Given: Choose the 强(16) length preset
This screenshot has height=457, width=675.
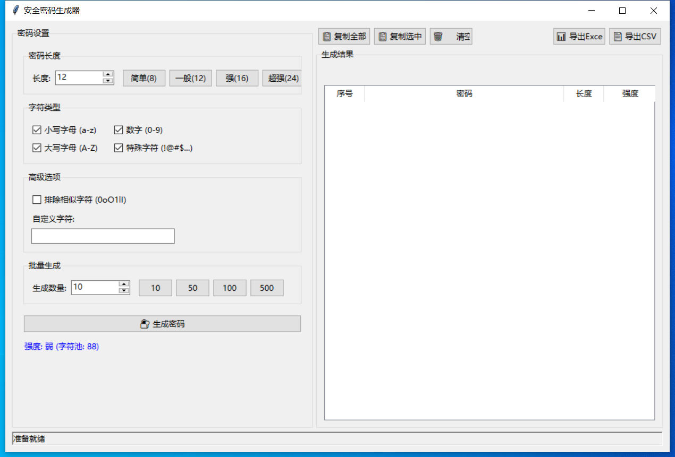Looking at the screenshot, I should coord(237,78).
